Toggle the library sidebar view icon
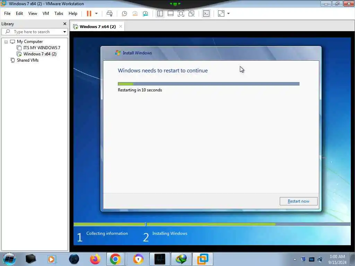This screenshot has height=266, width=355. tap(160, 14)
